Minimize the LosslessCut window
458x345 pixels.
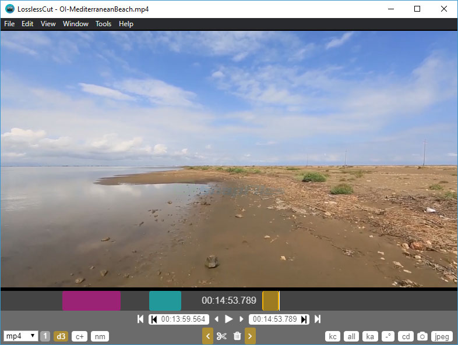tap(391, 9)
